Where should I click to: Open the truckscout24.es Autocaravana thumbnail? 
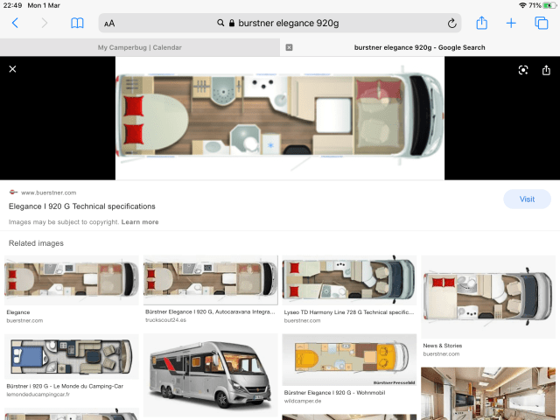point(210,280)
